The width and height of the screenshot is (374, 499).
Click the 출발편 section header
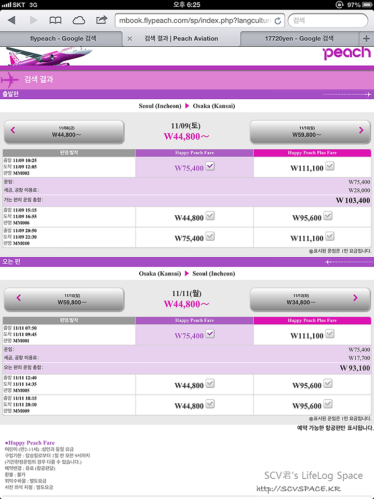[187, 94]
